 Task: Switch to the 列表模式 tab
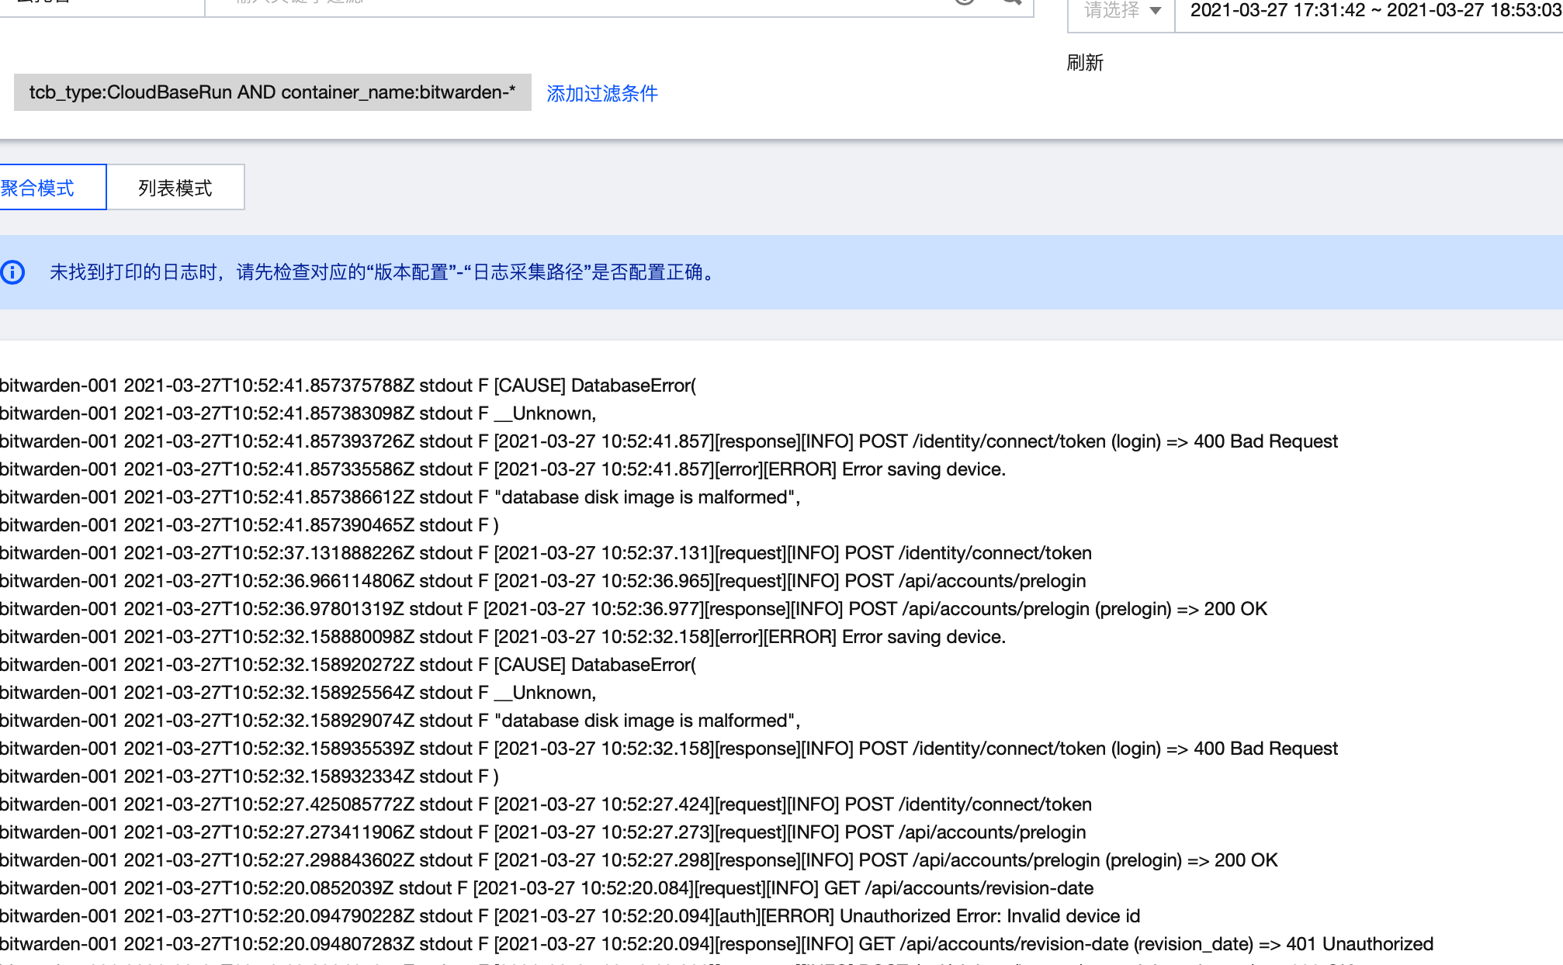tap(175, 187)
